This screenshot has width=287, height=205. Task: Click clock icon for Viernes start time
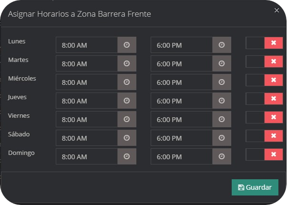[x=127, y=119]
